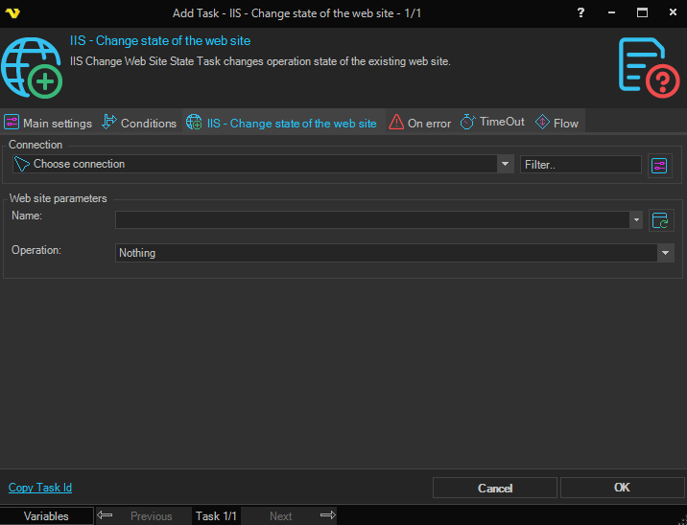Minimize the Add Task window

(611, 12)
